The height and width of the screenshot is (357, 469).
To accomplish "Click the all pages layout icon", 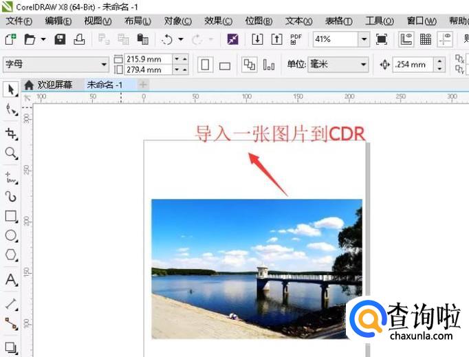I will click(250, 65).
